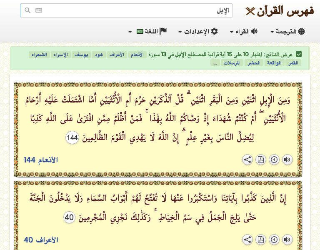This screenshot has width=320, height=250.
Task: Click the verse number 40 marker
Action: pos(70,217)
